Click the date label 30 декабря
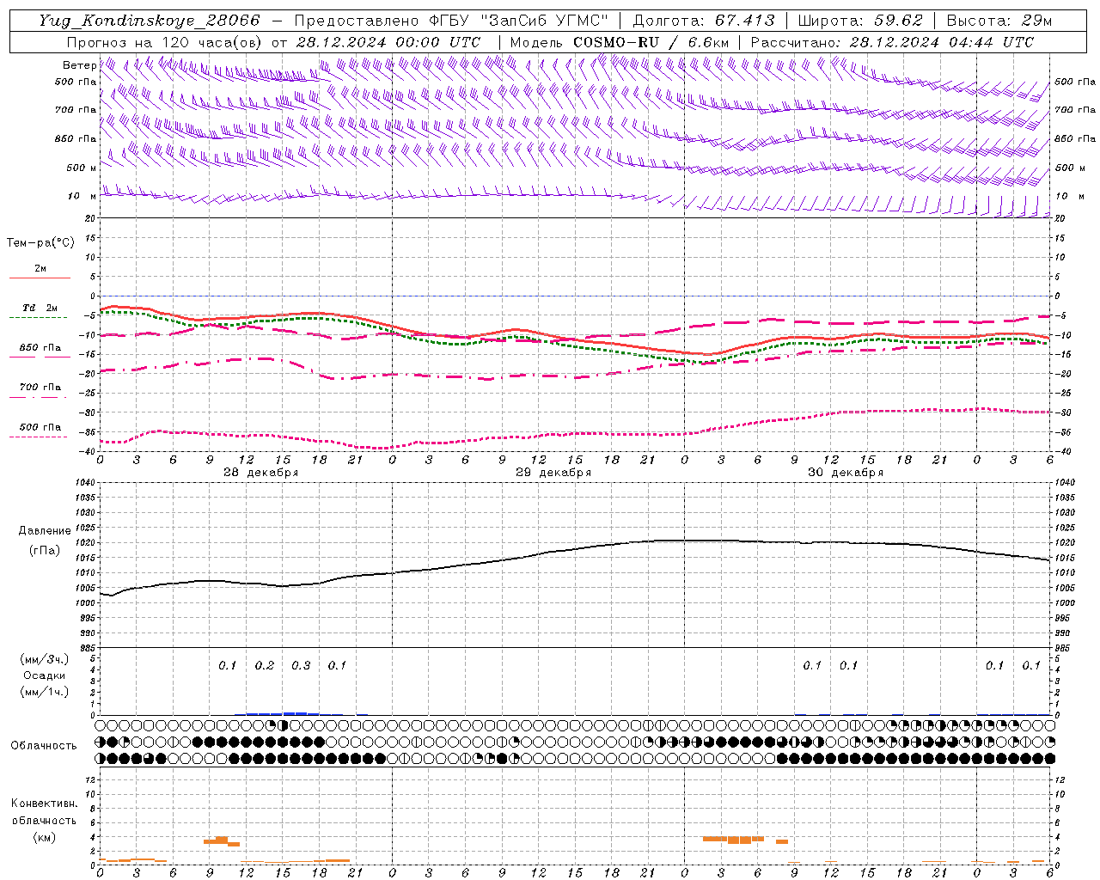The image size is (1100, 880). pyautogui.click(x=846, y=473)
